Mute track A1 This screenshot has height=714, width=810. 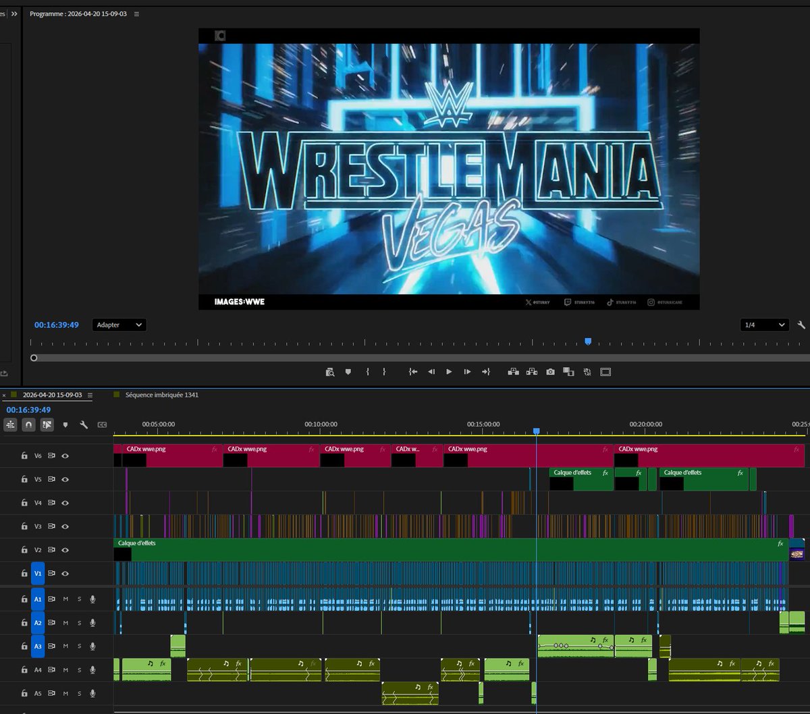click(x=65, y=599)
